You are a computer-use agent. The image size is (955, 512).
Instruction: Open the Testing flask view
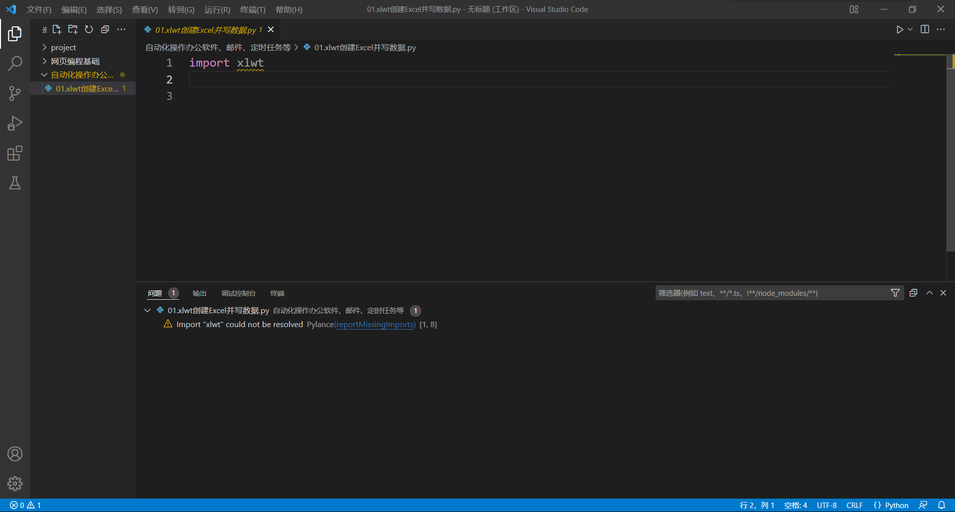[15, 183]
